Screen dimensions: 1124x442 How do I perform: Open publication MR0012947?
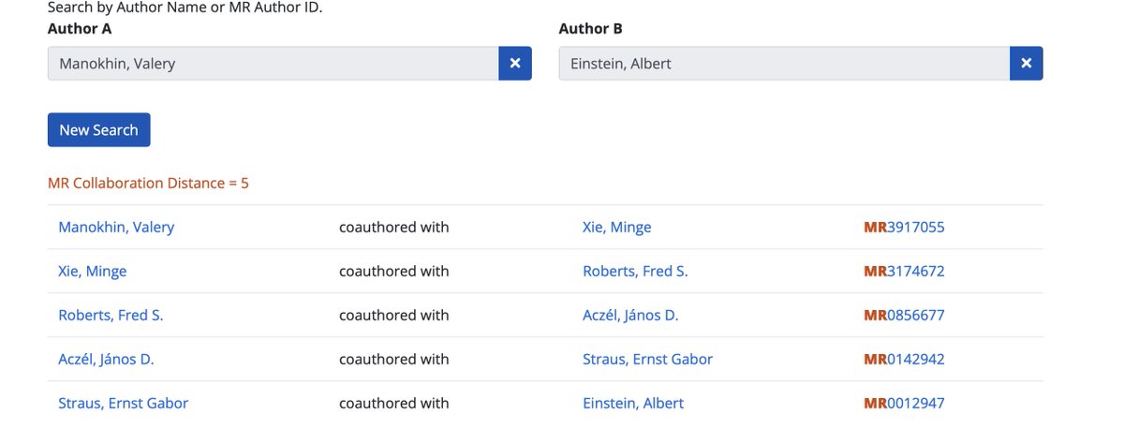[x=904, y=403]
